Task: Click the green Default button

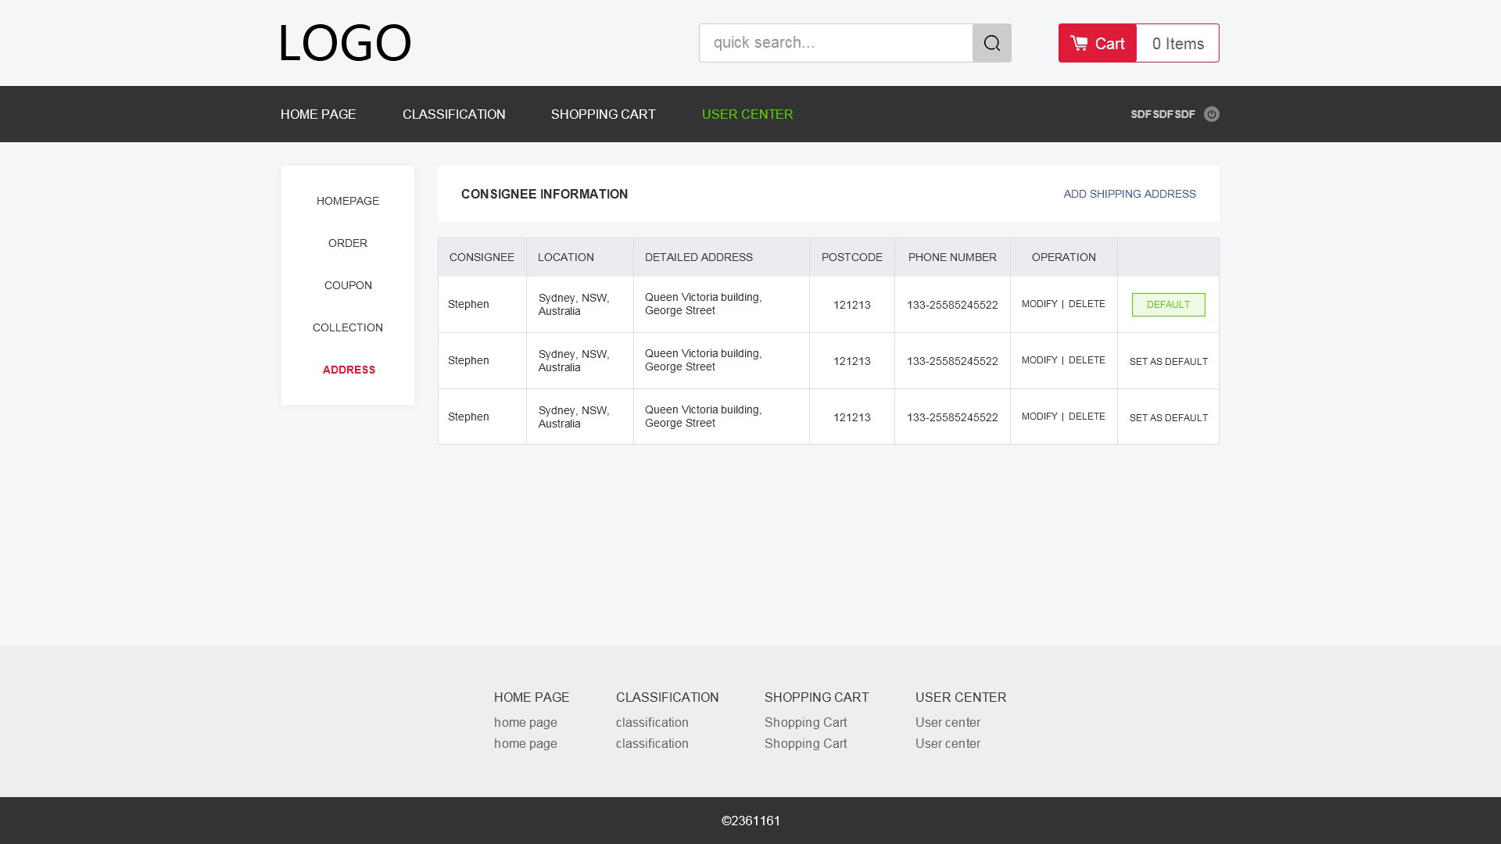Action: click(1168, 305)
